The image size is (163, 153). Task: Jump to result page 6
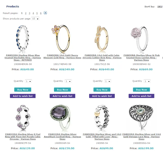(41, 13)
